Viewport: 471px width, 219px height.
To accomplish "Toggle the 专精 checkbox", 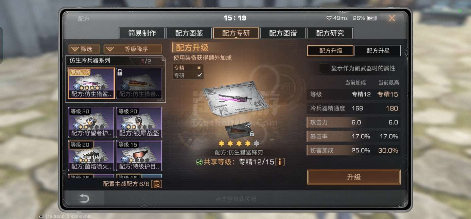I will point(199,68).
